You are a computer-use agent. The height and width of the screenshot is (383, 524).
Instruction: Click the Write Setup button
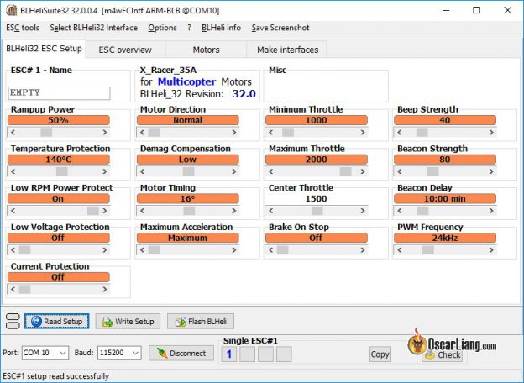coord(128,321)
